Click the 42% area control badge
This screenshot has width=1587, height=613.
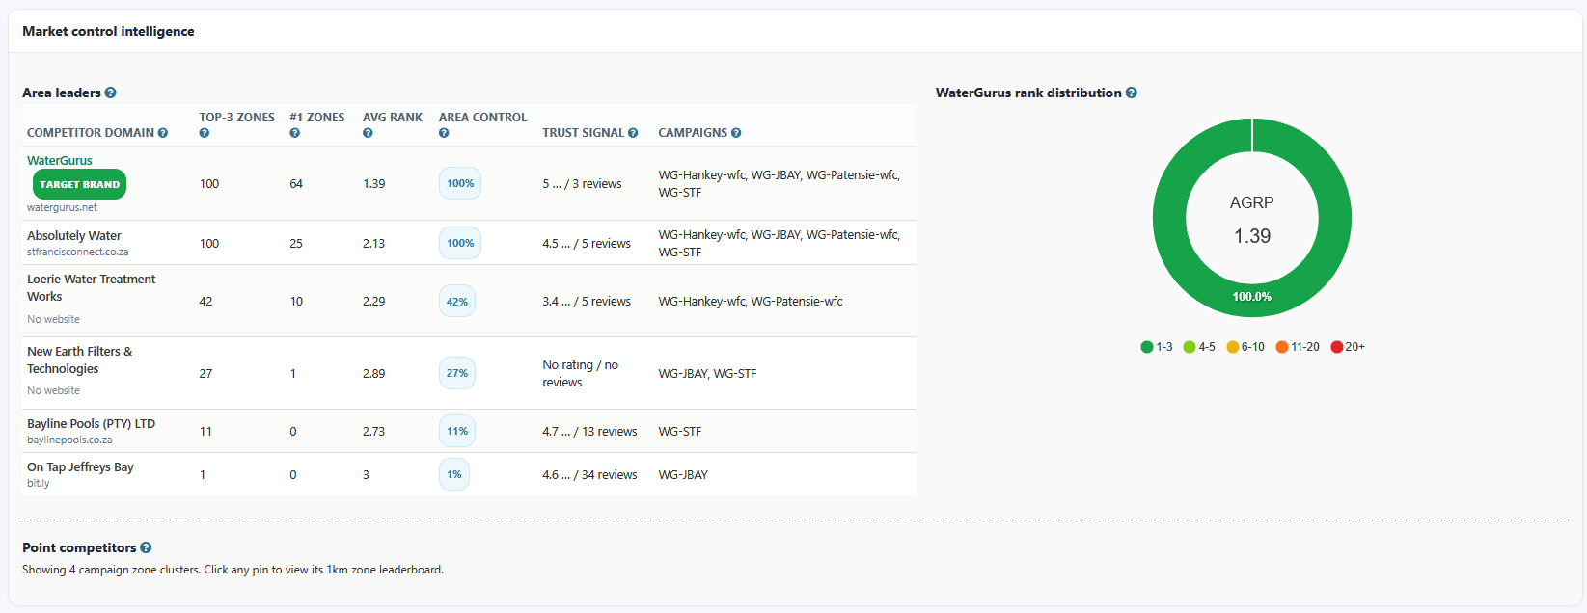457,301
